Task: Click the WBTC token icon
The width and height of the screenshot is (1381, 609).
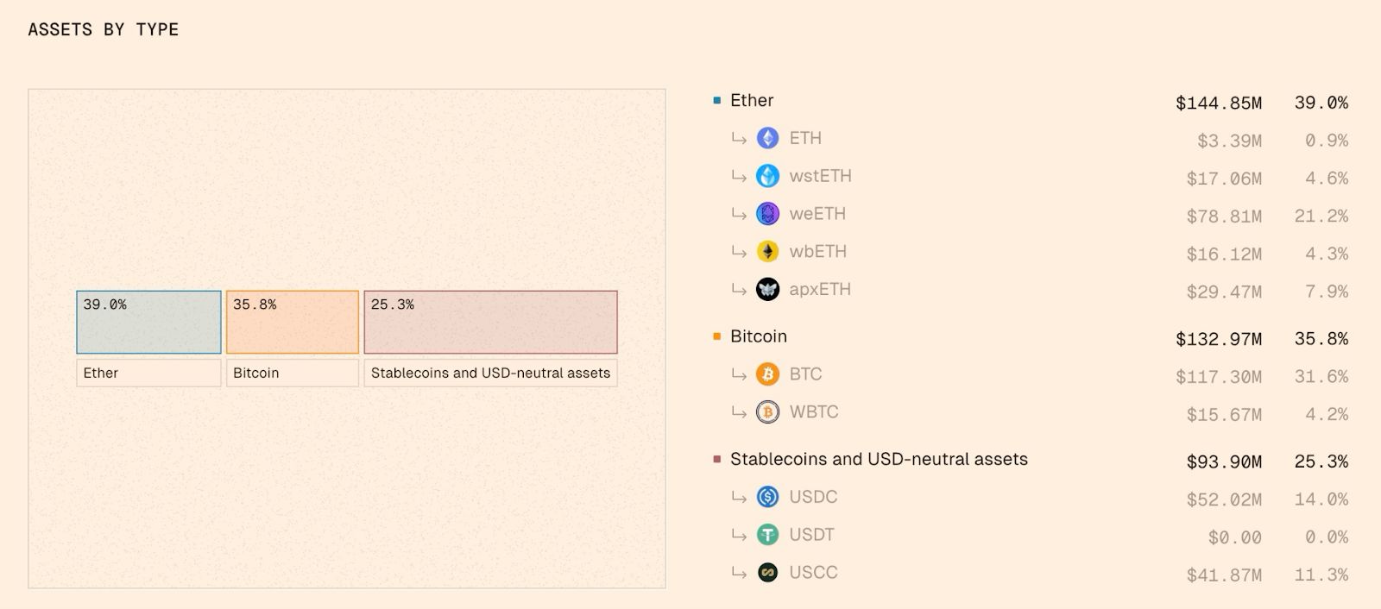Action: 767,412
